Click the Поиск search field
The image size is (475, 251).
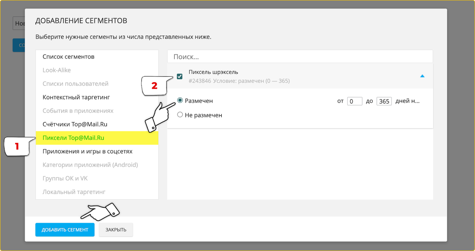[300, 57]
